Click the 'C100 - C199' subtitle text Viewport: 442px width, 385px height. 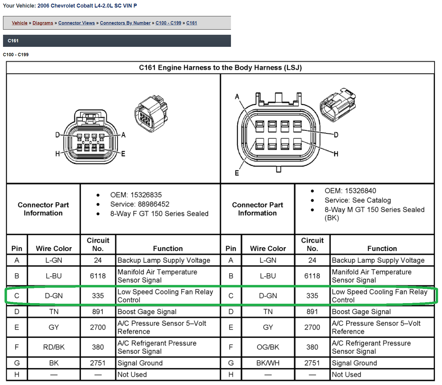point(16,55)
